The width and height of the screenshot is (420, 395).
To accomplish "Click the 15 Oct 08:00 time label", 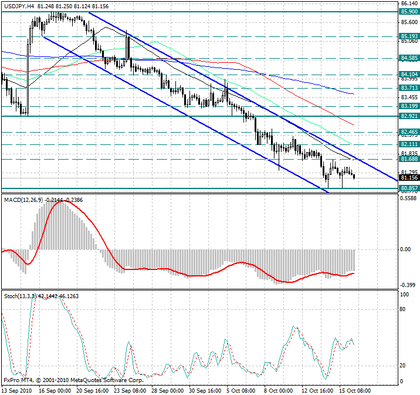I will click(355, 391).
